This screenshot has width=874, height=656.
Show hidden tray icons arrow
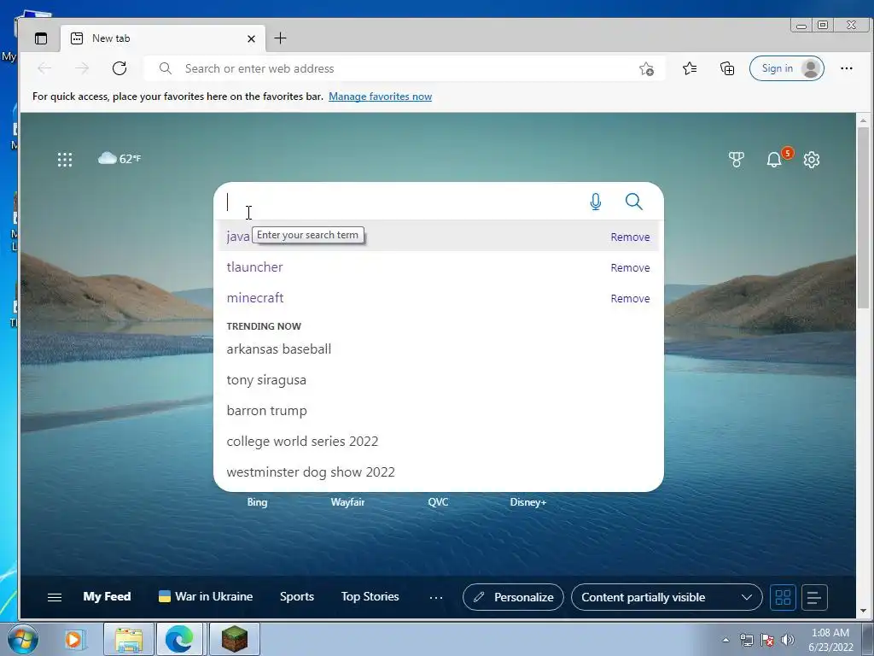tap(725, 640)
